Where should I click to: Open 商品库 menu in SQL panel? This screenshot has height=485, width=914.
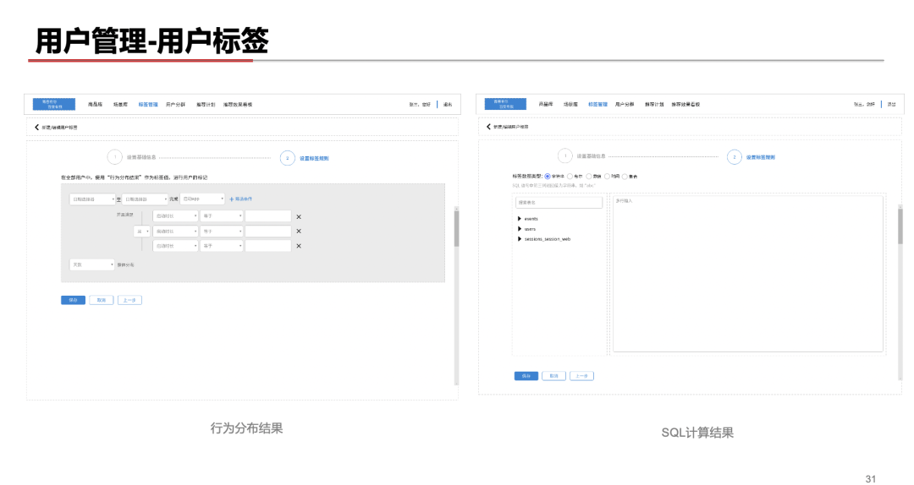click(x=546, y=104)
